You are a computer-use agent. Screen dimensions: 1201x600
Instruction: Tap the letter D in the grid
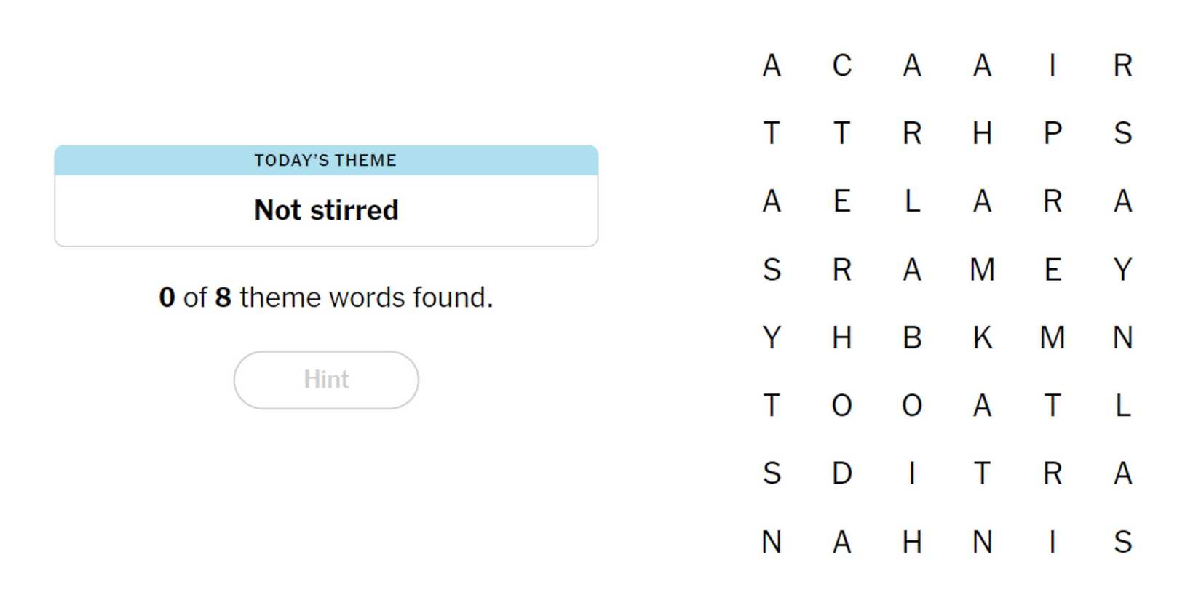point(842,473)
